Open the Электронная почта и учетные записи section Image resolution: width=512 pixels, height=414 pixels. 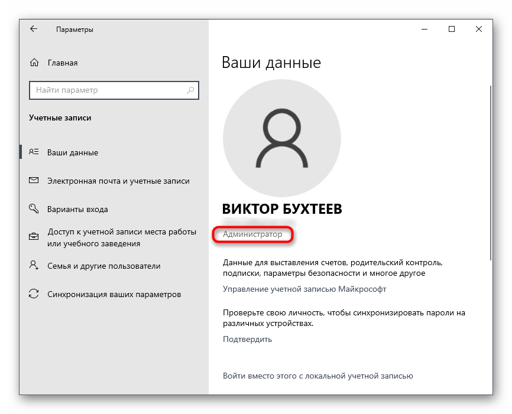click(118, 181)
